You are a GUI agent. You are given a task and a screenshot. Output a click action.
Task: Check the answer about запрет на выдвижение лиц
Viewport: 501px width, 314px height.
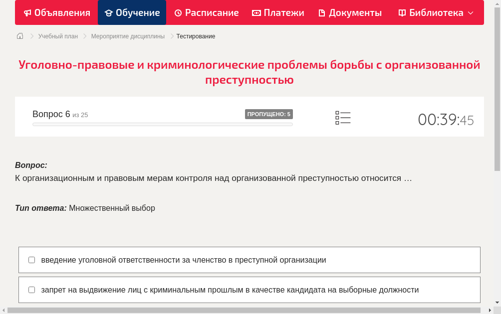(x=31, y=290)
